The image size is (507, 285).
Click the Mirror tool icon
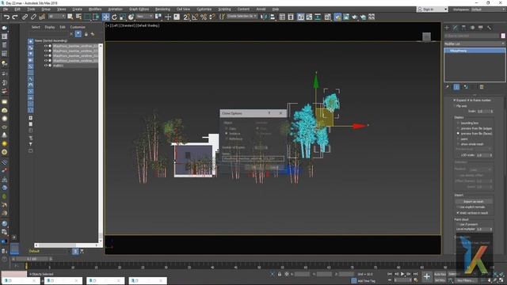pos(264,17)
